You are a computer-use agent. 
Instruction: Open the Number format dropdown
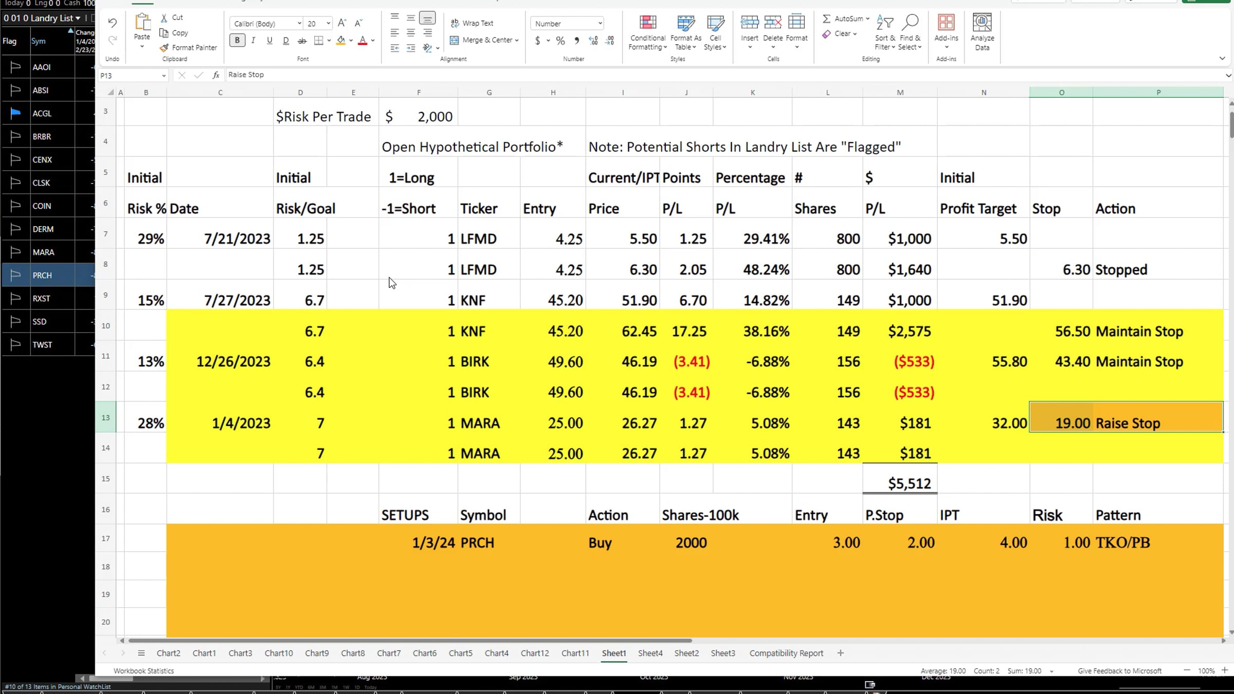pyautogui.click(x=600, y=24)
